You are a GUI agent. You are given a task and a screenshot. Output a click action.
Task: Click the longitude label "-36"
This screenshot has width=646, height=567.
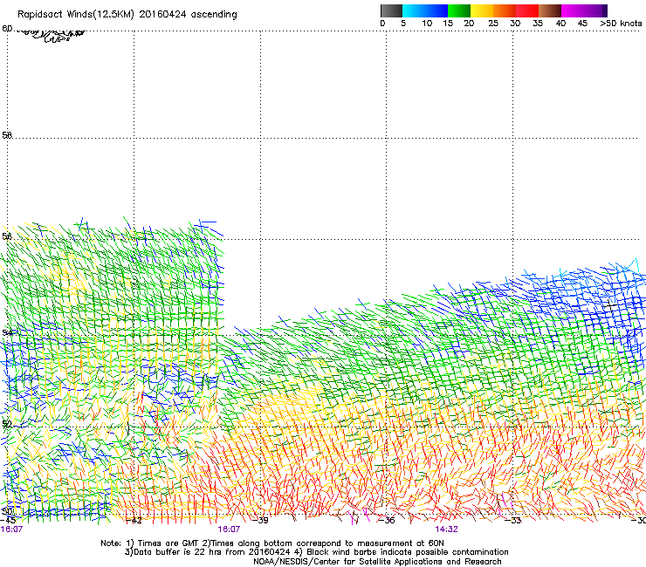click(387, 521)
